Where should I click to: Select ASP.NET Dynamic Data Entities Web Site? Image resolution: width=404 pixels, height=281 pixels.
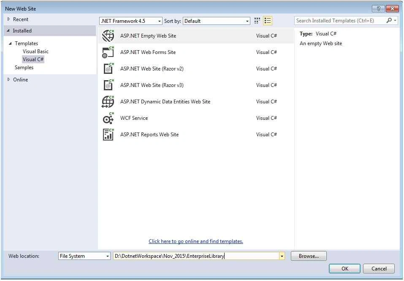click(x=165, y=102)
